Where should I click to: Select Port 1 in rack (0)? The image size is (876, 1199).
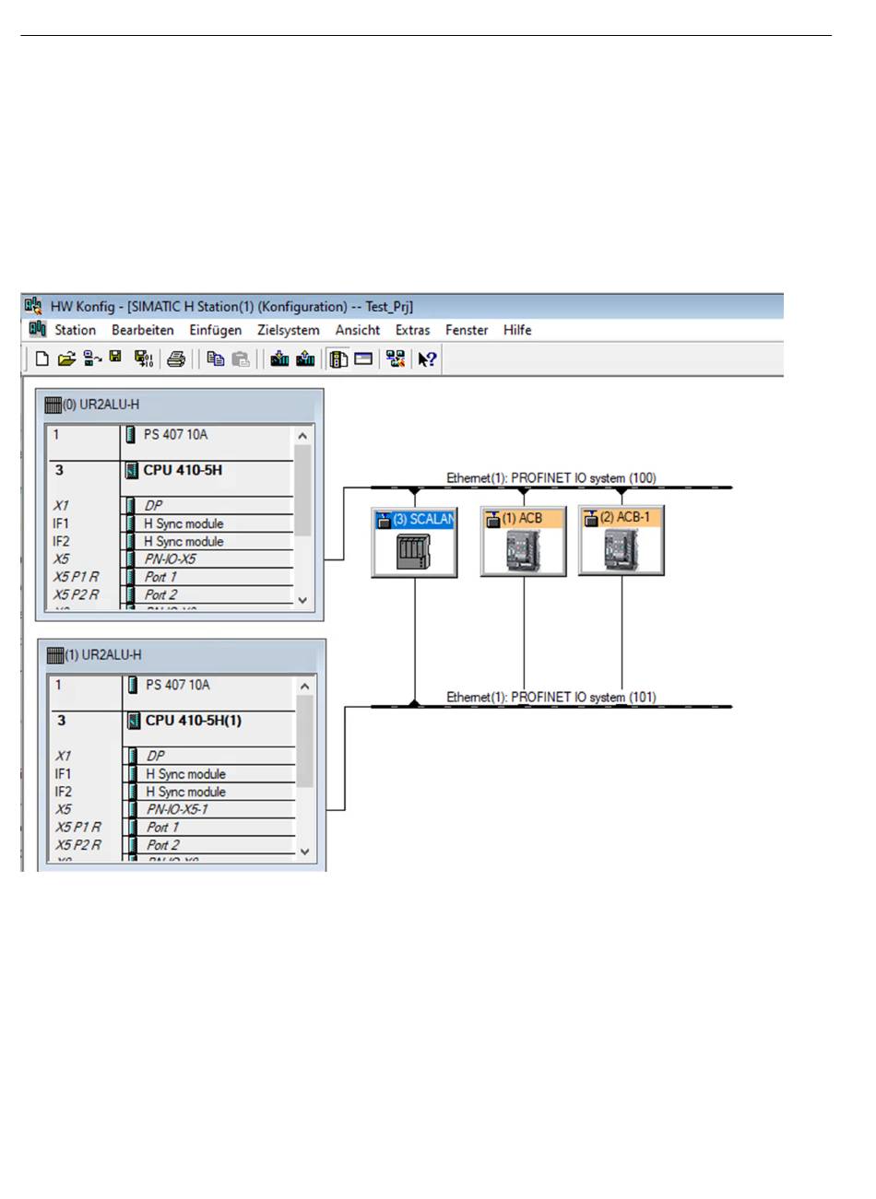pos(170,577)
